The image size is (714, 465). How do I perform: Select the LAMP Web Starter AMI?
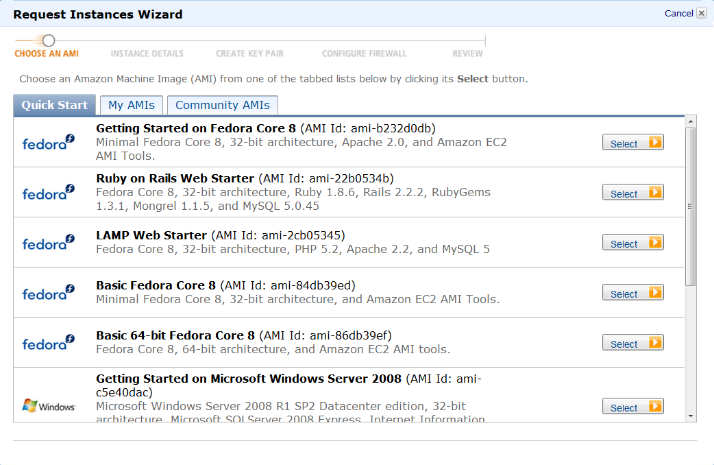pos(633,243)
